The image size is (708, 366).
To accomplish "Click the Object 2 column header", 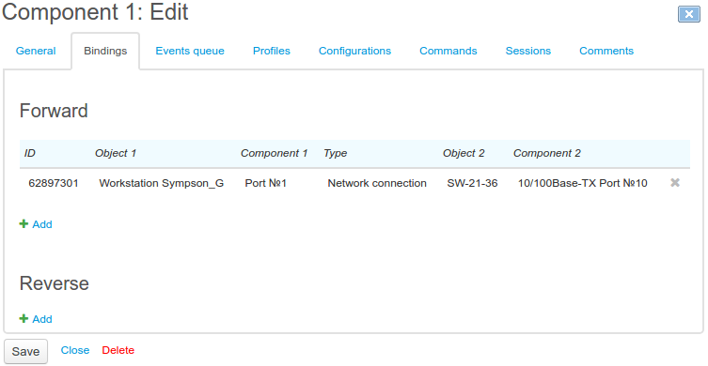I will (464, 153).
